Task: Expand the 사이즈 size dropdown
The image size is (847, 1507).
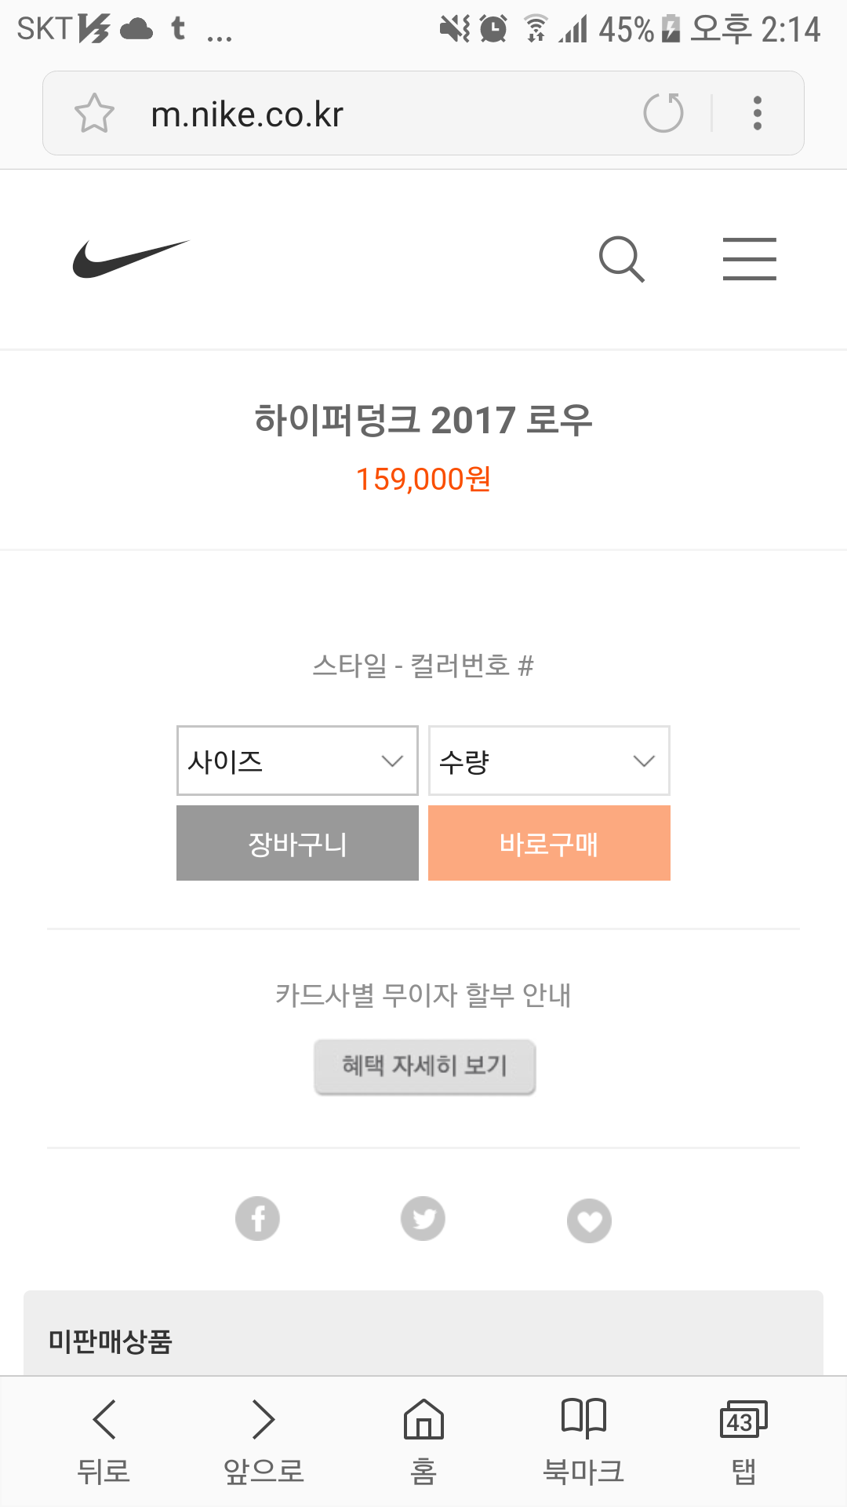Action: (297, 761)
